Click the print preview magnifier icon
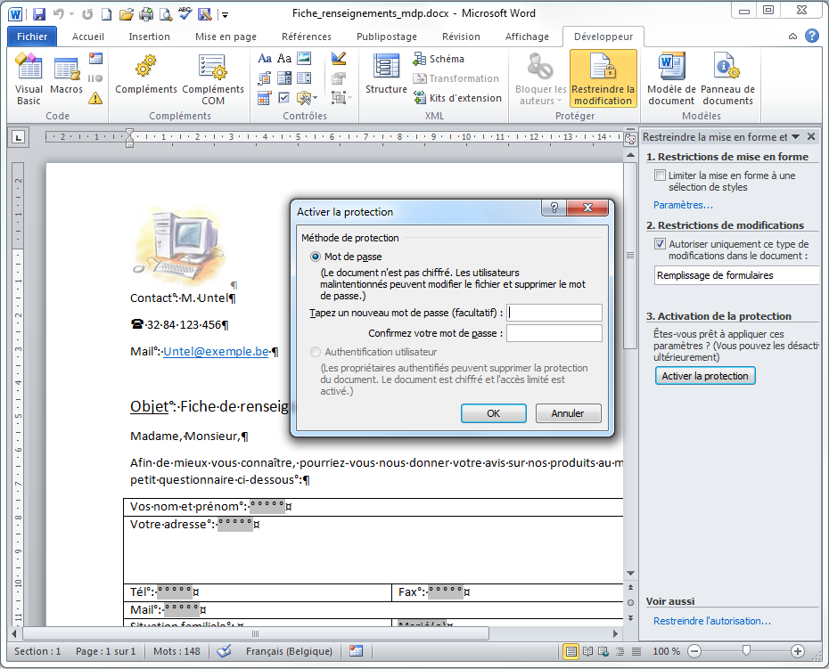This screenshot has width=829, height=669. tap(166, 14)
